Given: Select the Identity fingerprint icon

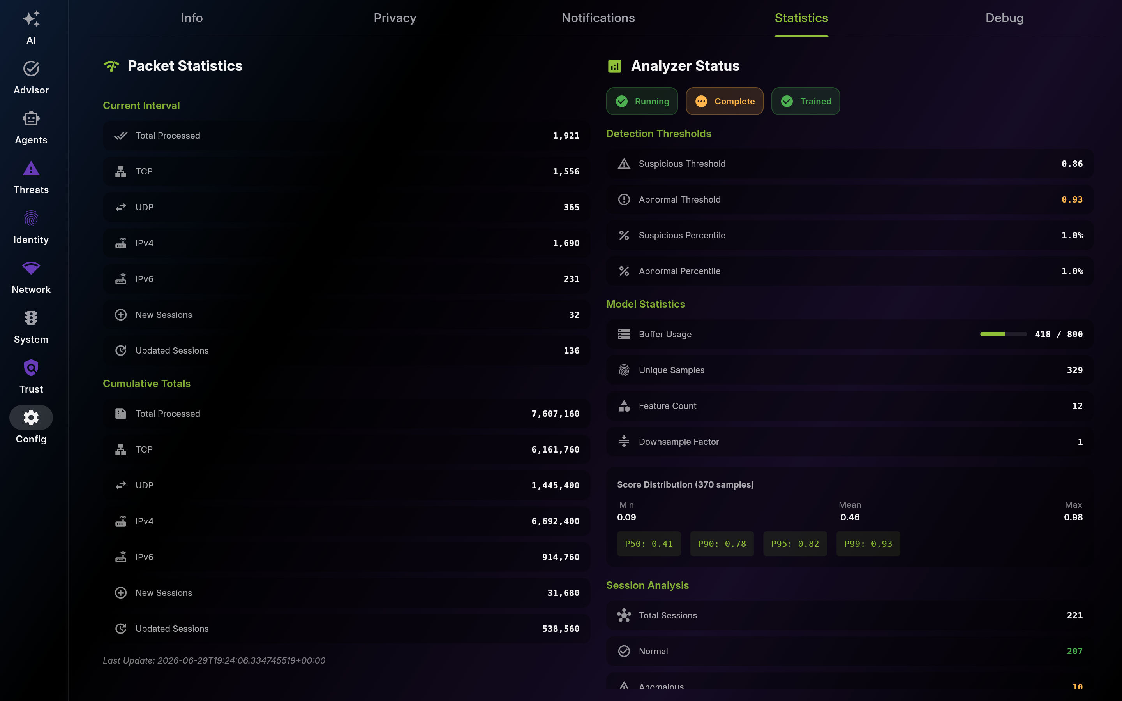Looking at the screenshot, I should pyautogui.click(x=31, y=218).
